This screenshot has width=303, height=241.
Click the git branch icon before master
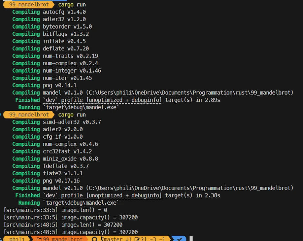[102, 239]
